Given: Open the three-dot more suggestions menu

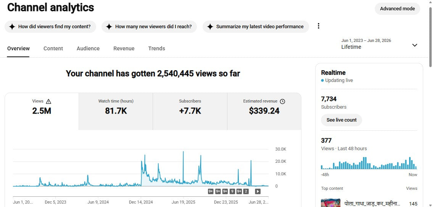Looking at the screenshot, I should [319, 26].
